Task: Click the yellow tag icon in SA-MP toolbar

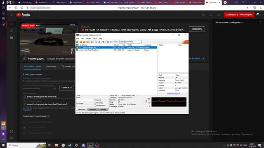Action: pos(104,42)
